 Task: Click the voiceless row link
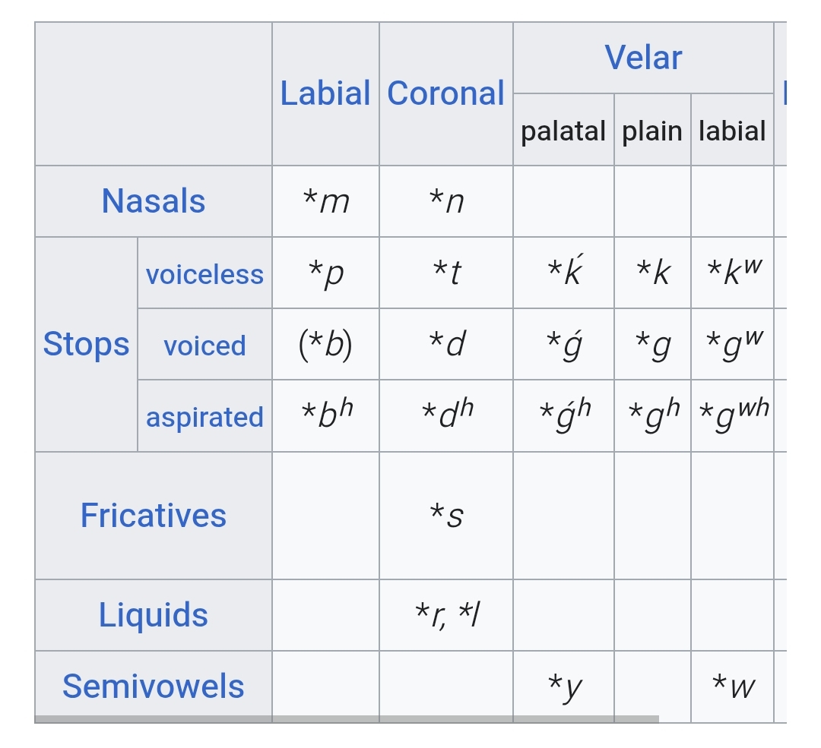pos(204,274)
